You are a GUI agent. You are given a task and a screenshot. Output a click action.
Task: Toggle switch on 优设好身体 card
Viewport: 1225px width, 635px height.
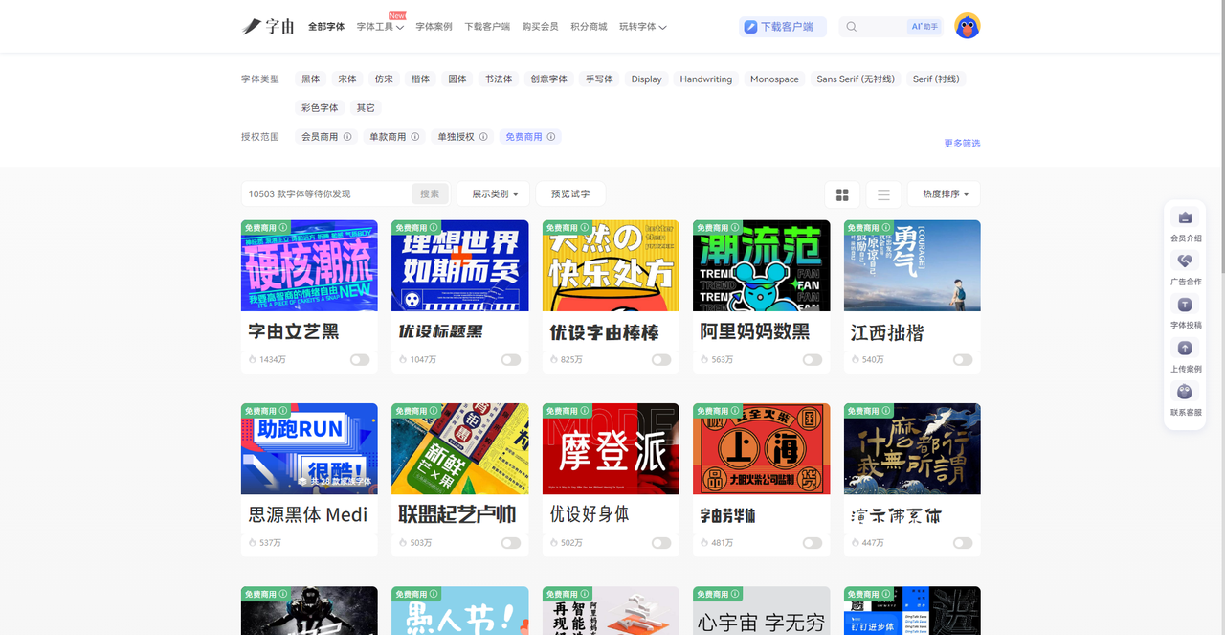[x=661, y=543]
